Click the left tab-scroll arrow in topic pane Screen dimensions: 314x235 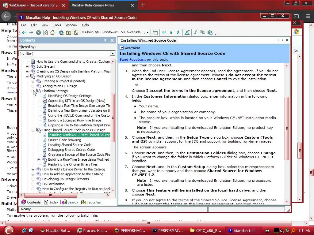pyautogui.click(x=278, y=40)
